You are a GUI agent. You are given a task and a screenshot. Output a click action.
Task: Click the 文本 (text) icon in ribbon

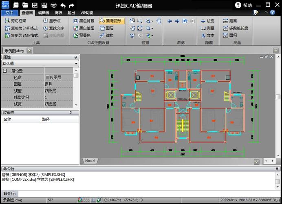point(207,35)
